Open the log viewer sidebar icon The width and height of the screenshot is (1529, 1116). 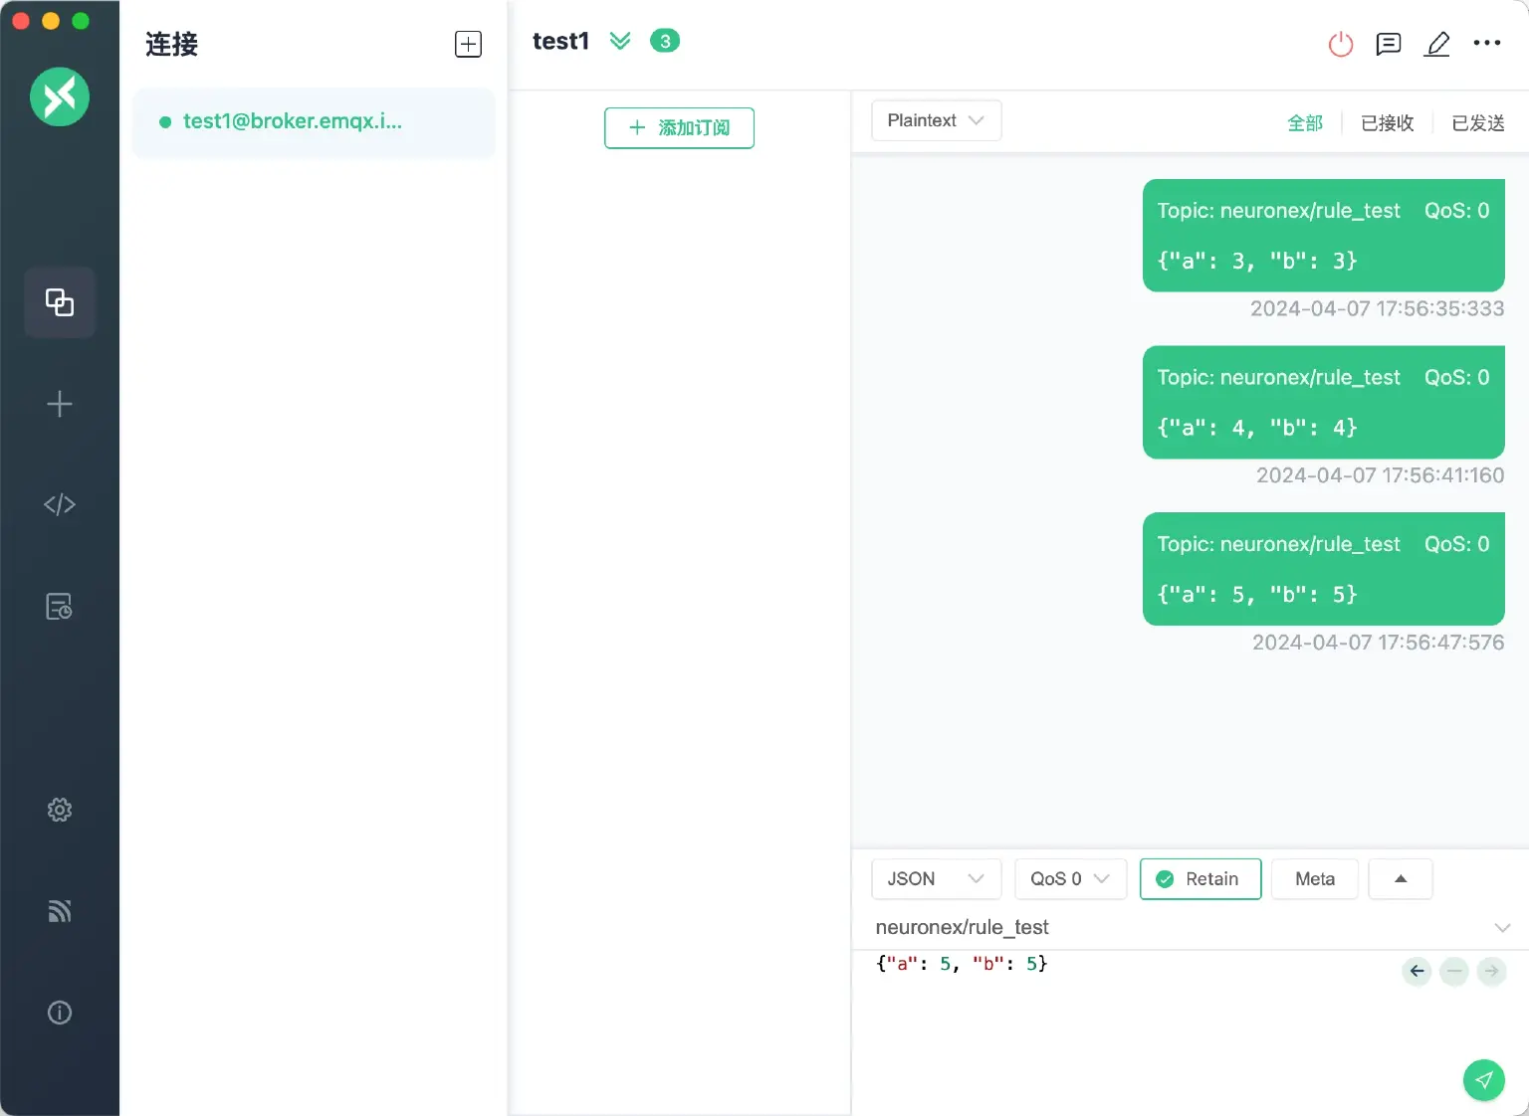pos(60,607)
